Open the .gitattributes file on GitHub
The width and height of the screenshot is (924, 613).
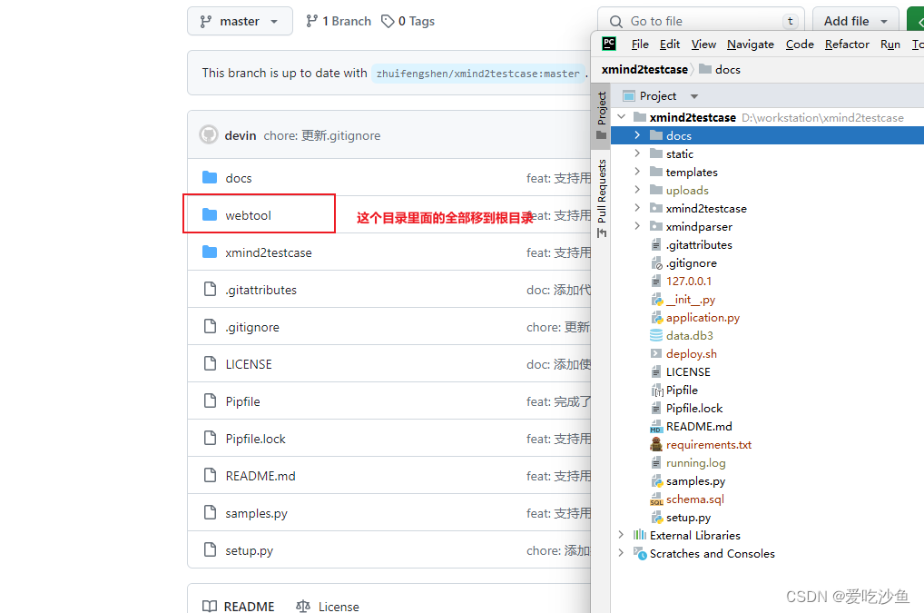coord(261,290)
